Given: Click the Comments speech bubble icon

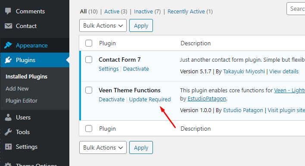Looking at the screenshot, I should click(8, 11).
